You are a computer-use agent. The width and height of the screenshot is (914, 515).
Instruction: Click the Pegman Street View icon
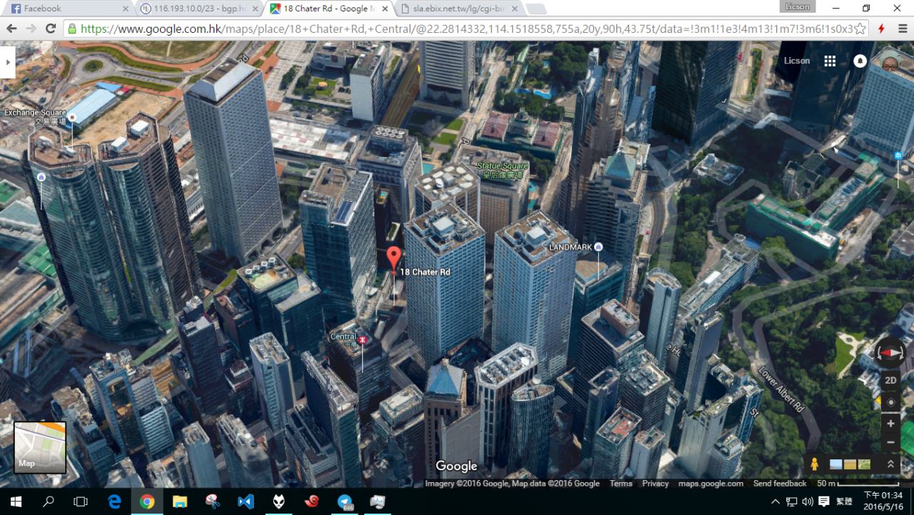click(814, 464)
